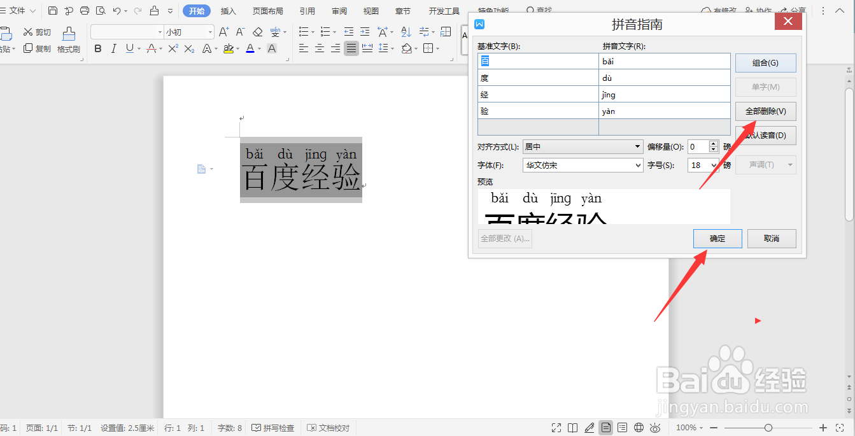The height and width of the screenshot is (436, 855).
Task: Click the 确定 button in the dialog
Action: [x=717, y=238]
